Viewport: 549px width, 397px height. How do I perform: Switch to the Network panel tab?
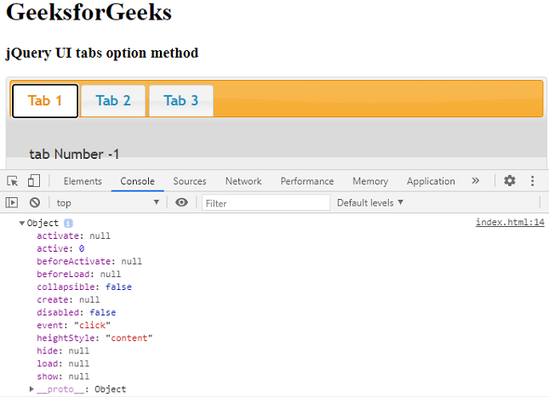tap(243, 181)
